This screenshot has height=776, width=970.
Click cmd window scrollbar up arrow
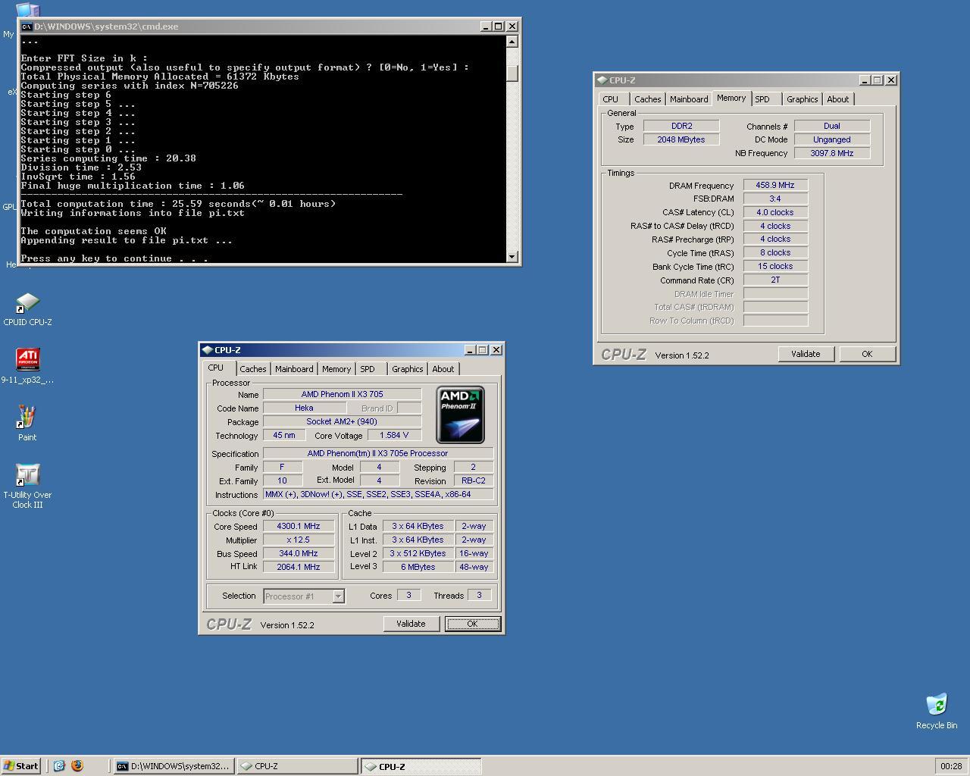click(512, 42)
